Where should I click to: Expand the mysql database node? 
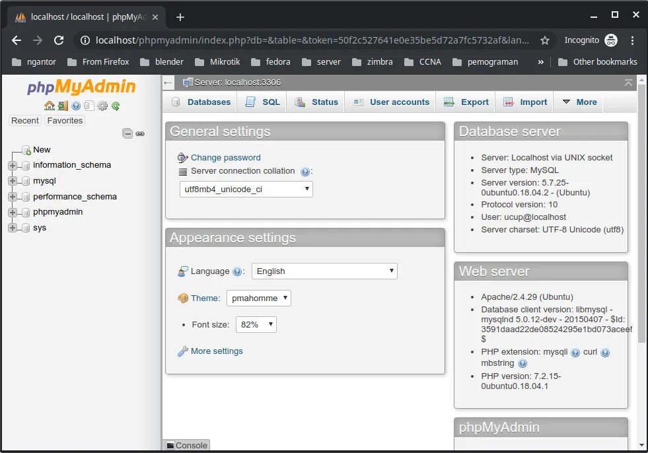pos(13,181)
